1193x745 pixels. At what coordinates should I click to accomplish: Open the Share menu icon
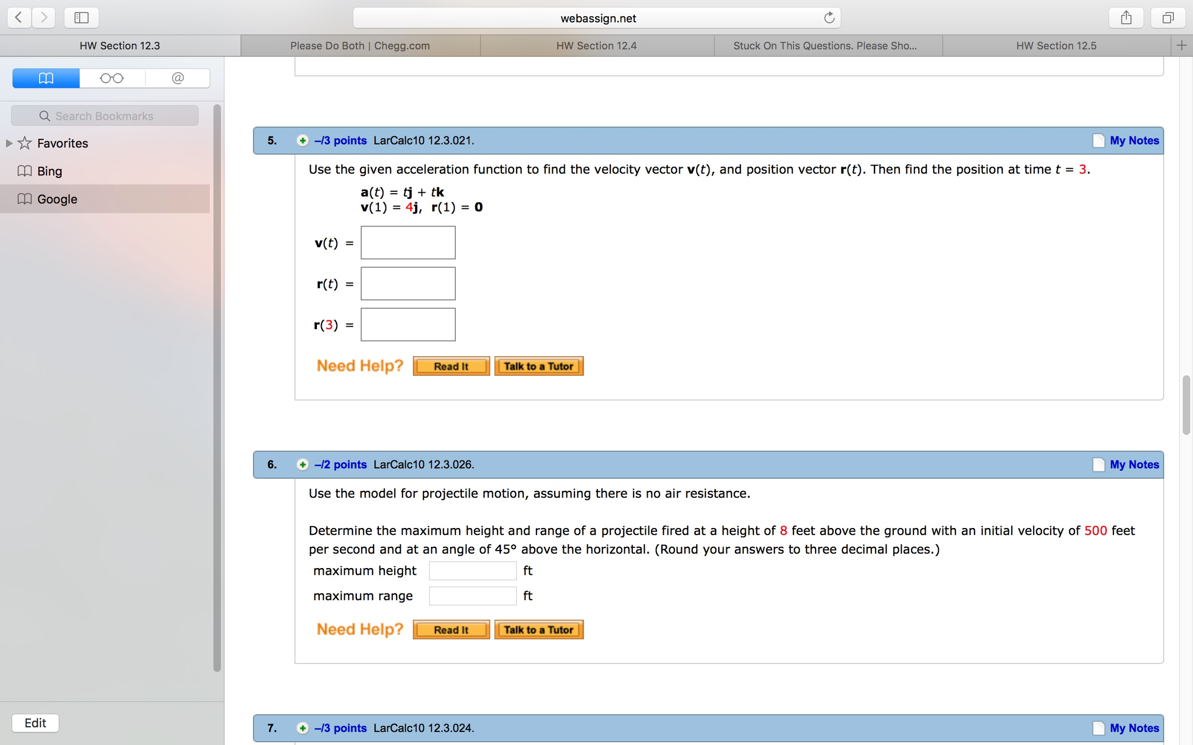point(1126,18)
